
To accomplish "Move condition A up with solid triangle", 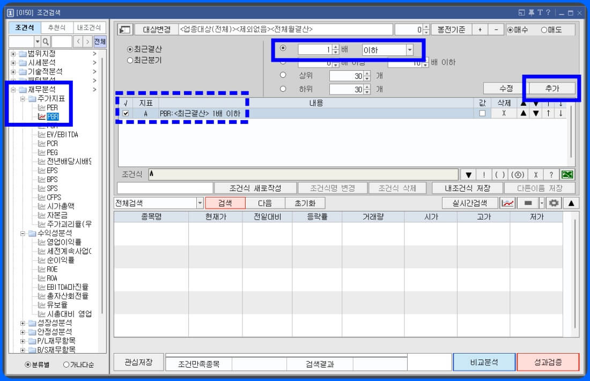I will coord(523,113).
